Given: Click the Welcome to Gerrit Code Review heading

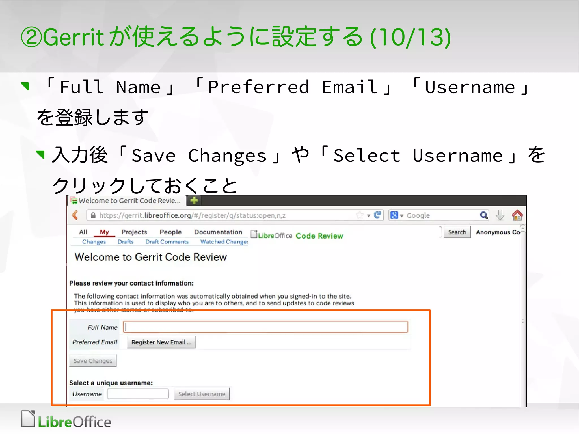Looking at the screenshot, I should coord(150,257).
